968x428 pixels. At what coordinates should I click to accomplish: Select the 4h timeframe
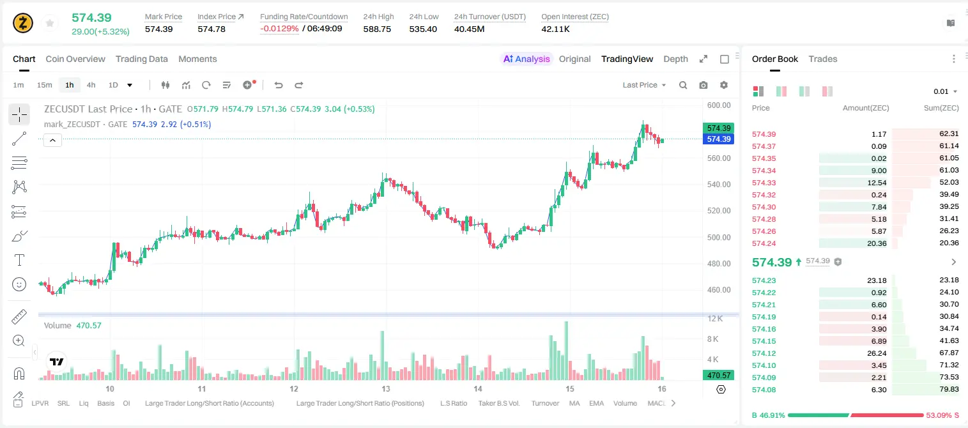tap(91, 85)
